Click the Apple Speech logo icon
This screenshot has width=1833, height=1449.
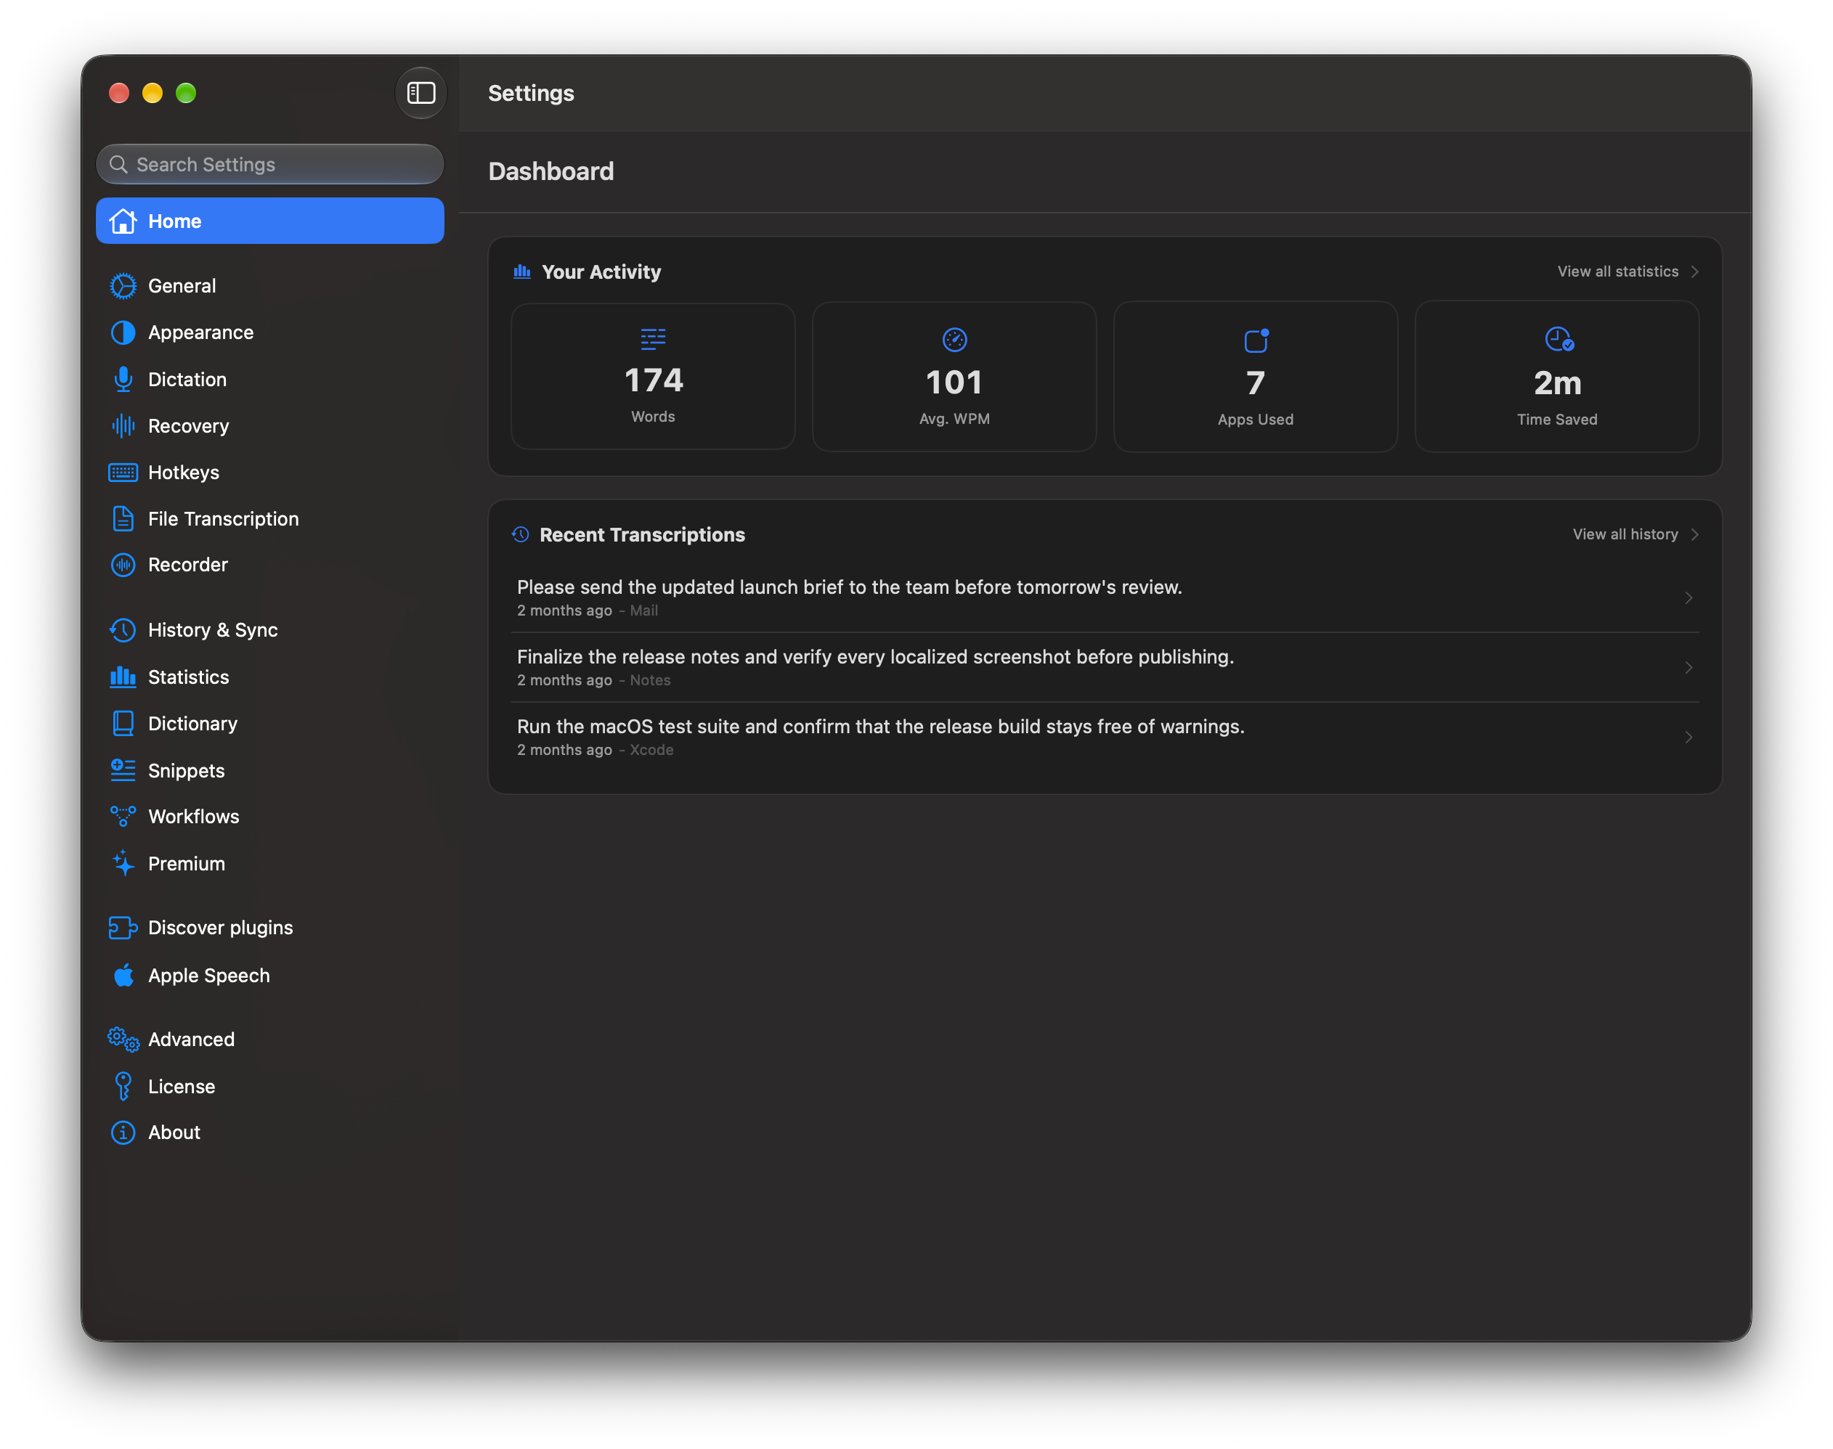pos(123,975)
